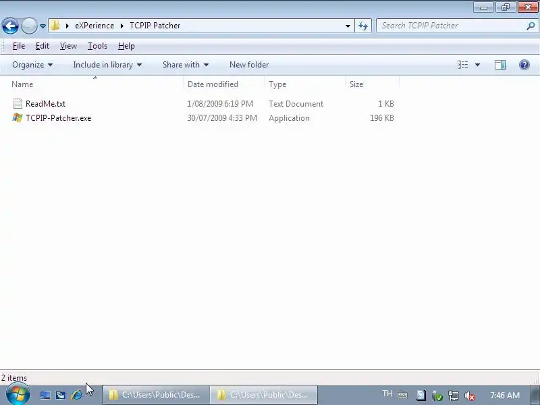Switch to second C:\Users\Public taskbar window
The image size is (540, 405).
click(x=264, y=395)
